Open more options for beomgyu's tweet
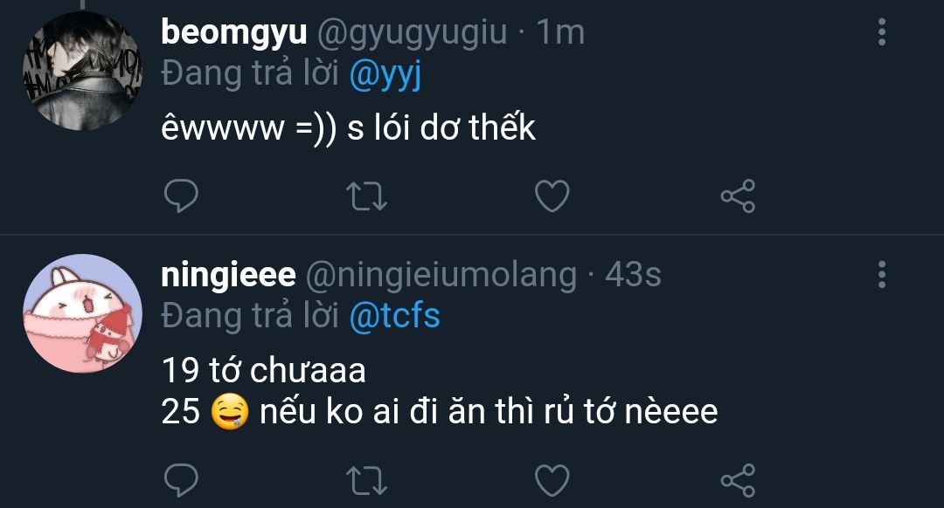This screenshot has height=508, width=944. [881, 33]
